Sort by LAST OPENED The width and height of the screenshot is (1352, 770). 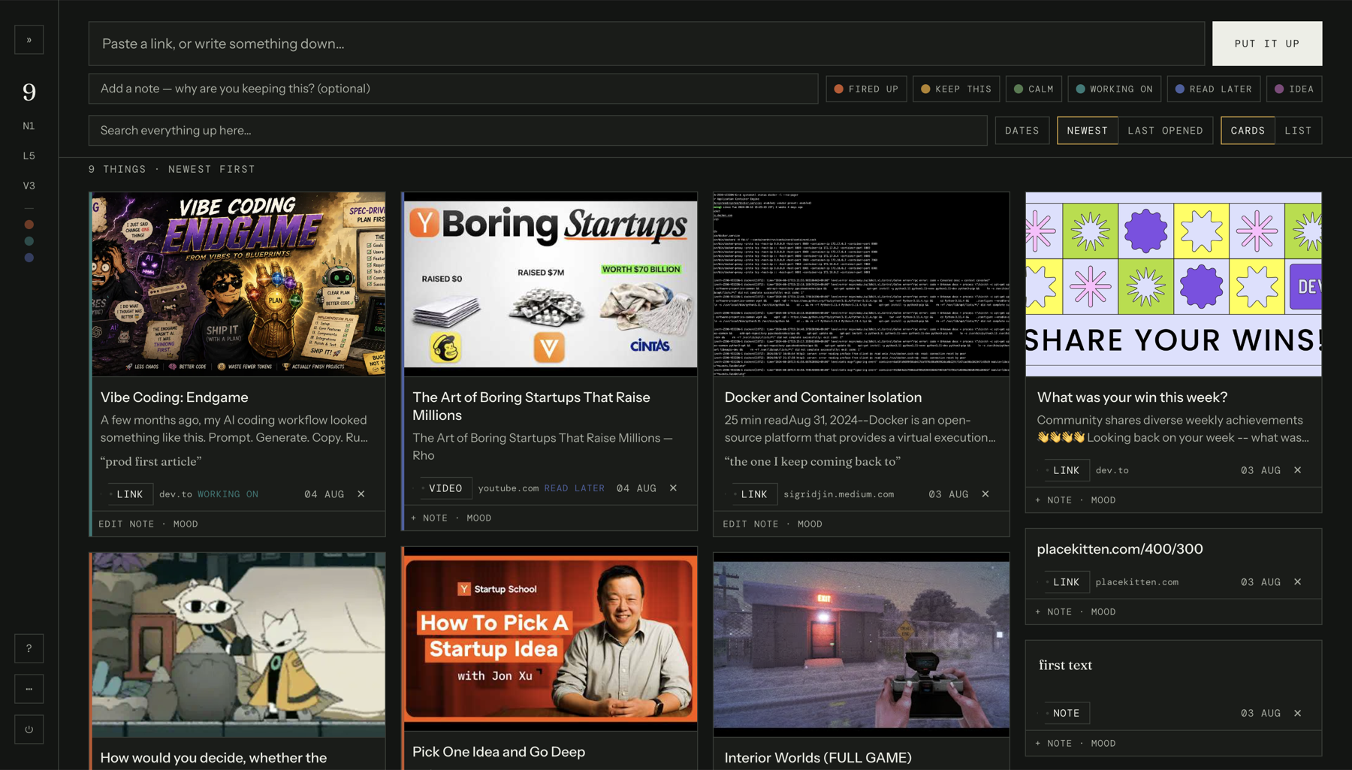[1165, 131]
